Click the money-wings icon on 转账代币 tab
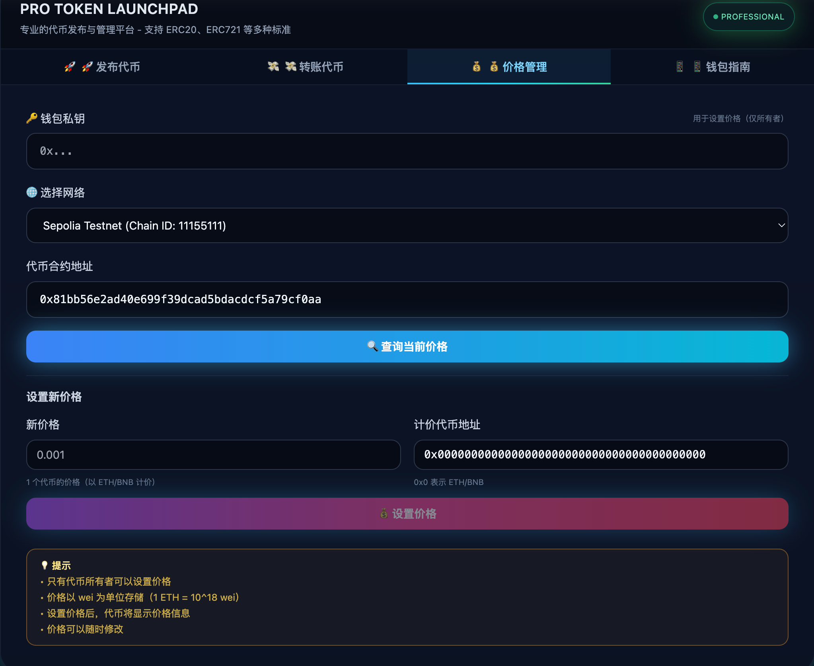Viewport: 814px width, 666px height. pyautogui.click(x=273, y=67)
